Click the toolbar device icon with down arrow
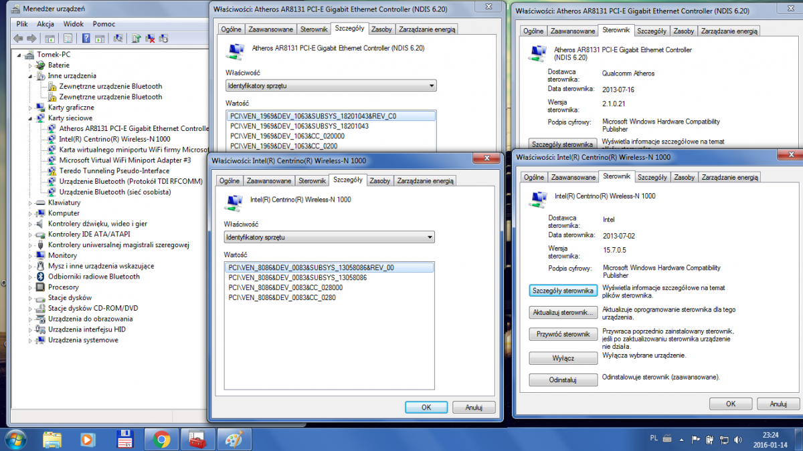 (x=165, y=39)
